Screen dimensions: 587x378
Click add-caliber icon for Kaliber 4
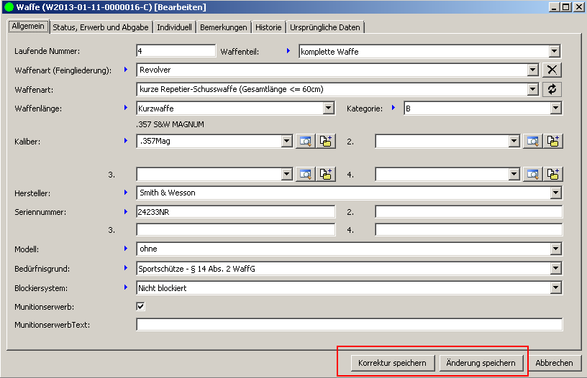pos(553,174)
